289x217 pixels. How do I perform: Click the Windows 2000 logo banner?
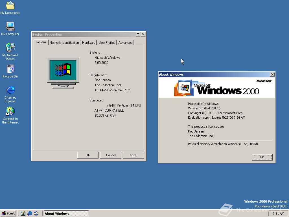(x=217, y=88)
